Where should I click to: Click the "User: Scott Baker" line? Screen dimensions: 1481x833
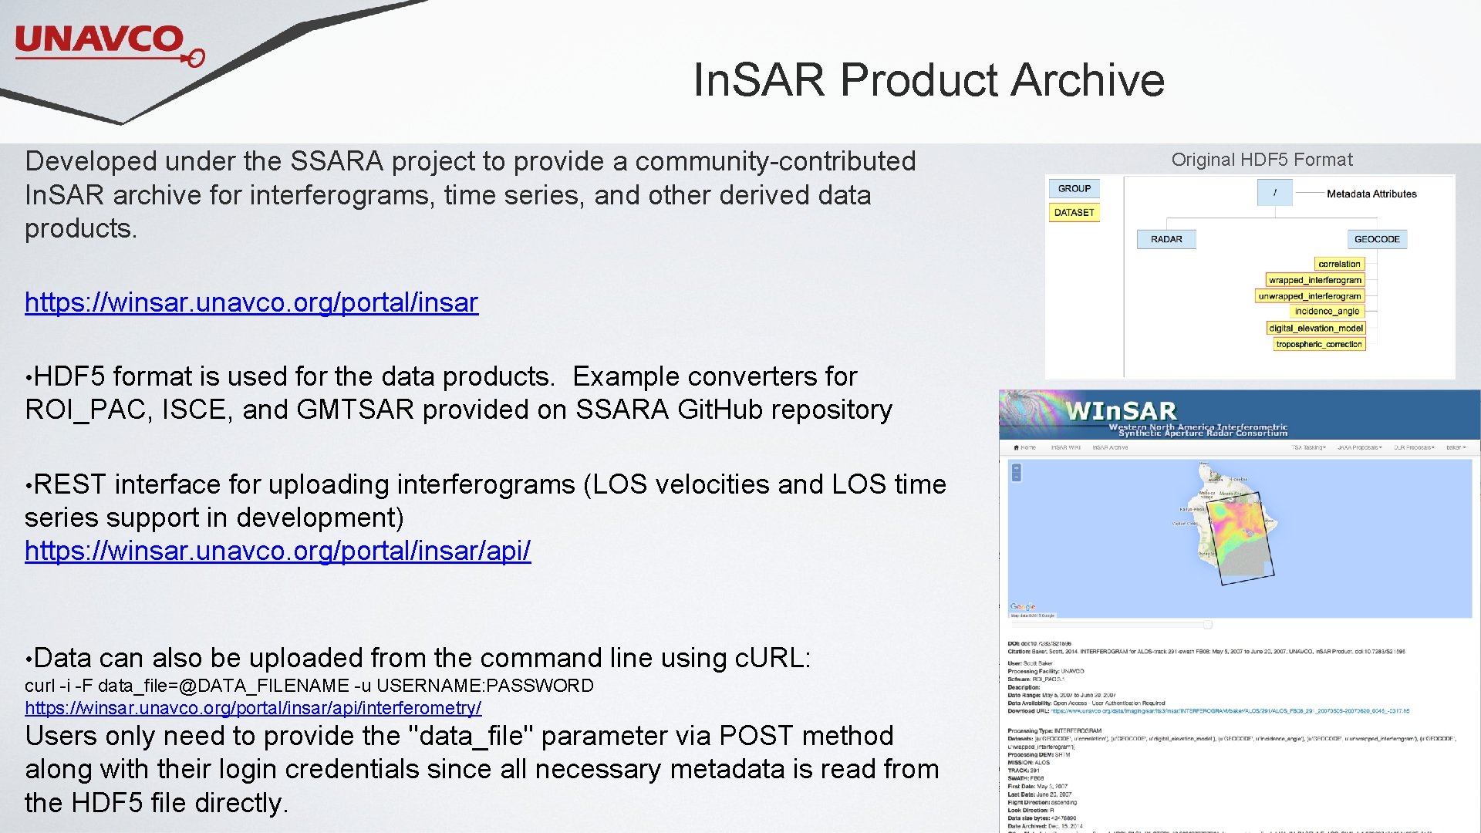point(1030,663)
